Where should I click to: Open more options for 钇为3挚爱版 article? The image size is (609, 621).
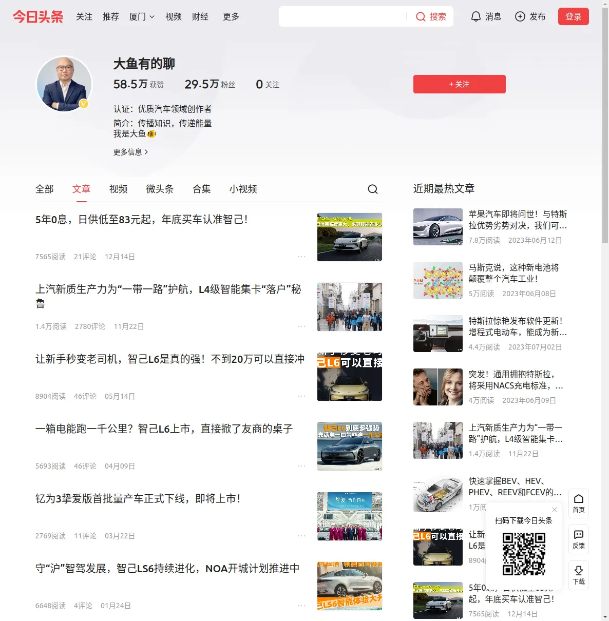301,536
